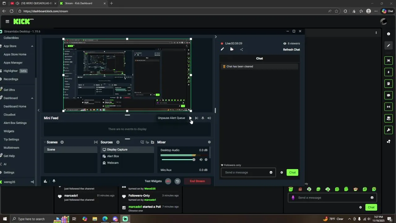This screenshot has height=223, width=396.
Task: Collapse the Scenes panel chevron
Action: click(x=45, y=142)
